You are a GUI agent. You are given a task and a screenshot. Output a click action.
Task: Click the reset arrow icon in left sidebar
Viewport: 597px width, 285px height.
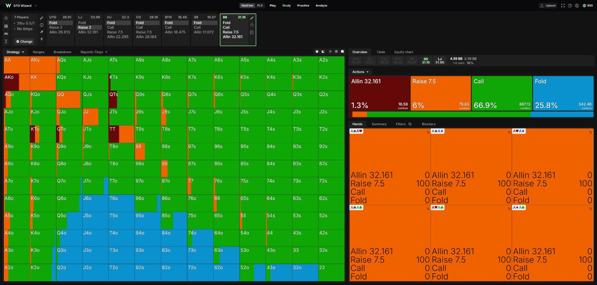[x=6, y=18]
